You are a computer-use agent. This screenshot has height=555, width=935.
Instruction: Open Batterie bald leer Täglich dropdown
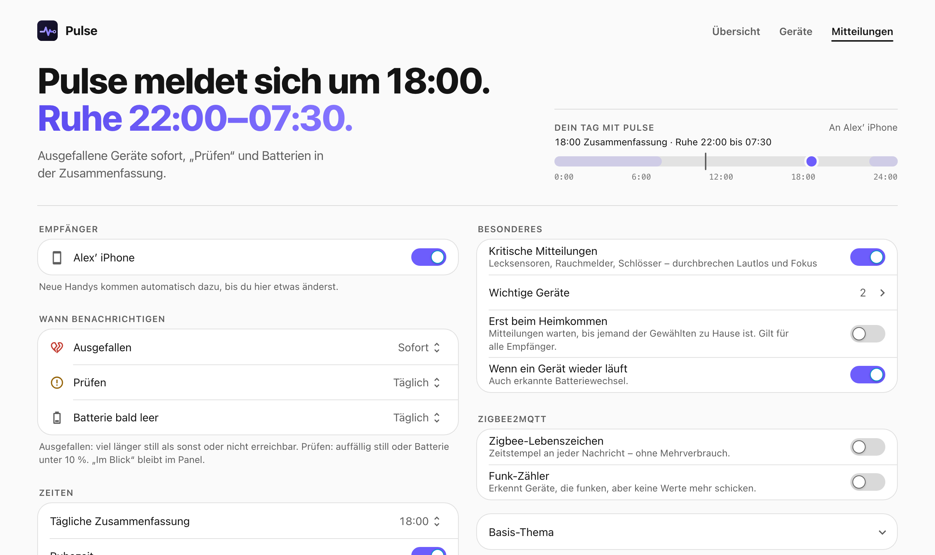click(417, 417)
